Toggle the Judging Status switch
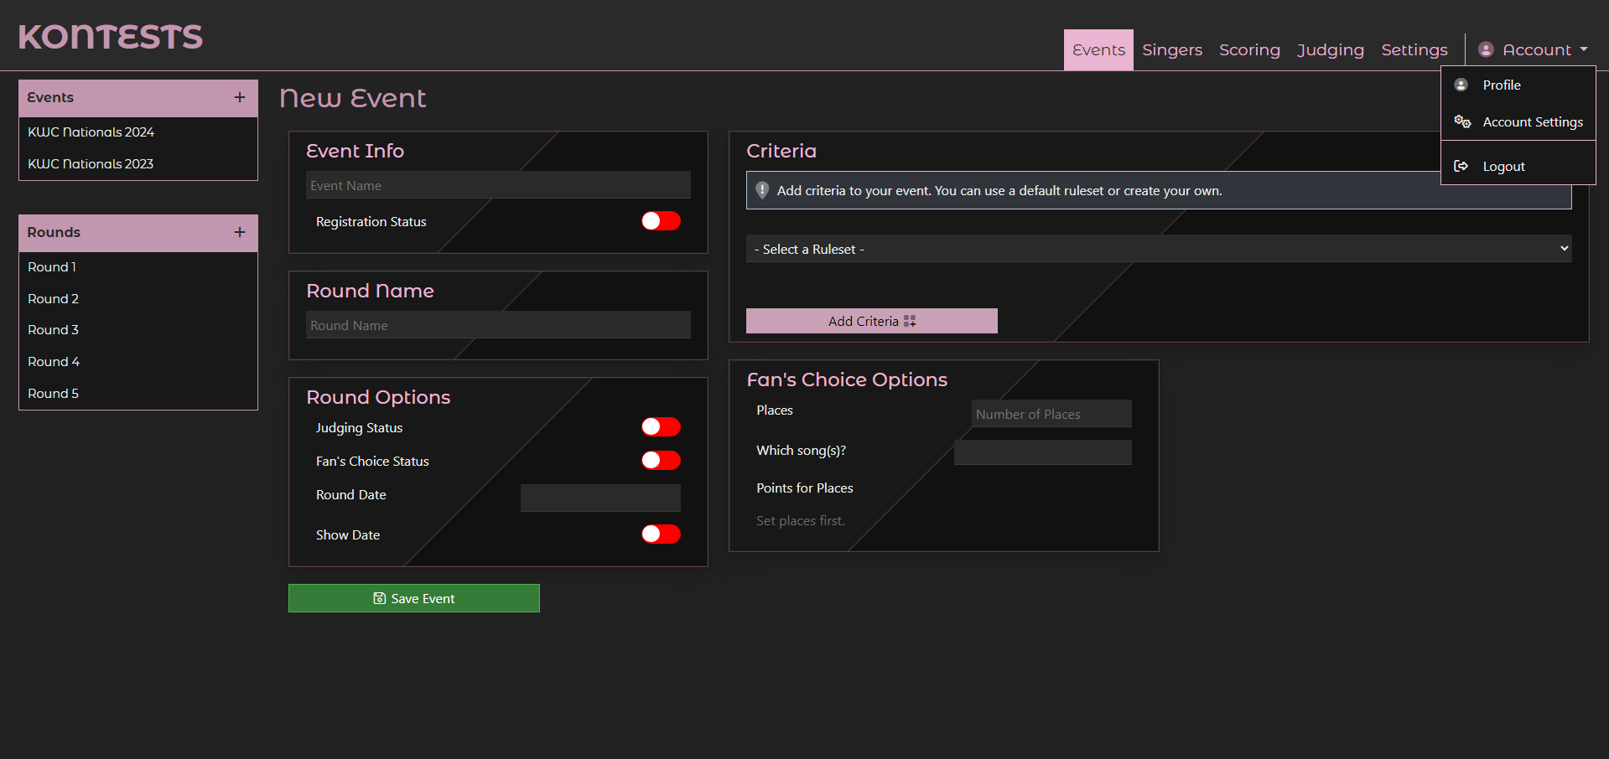This screenshot has height=759, width=1609. (x=661, y=427)
